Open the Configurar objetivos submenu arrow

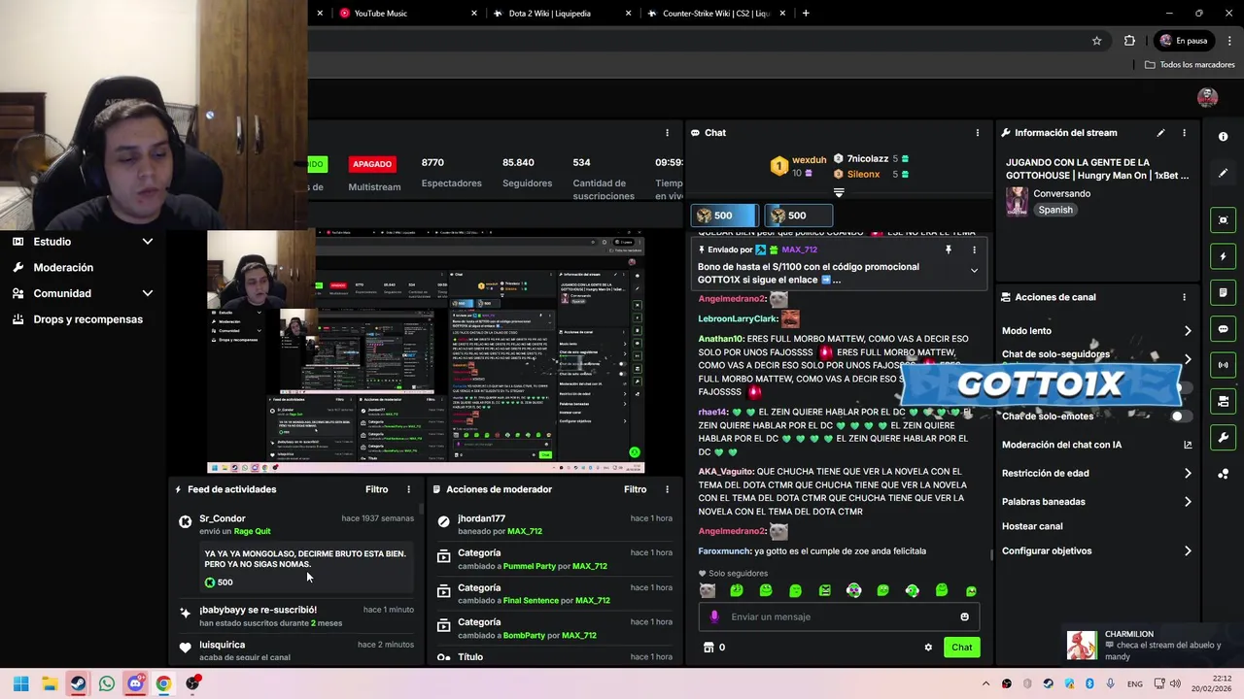pyautogui.click(x=1188, y=551)
